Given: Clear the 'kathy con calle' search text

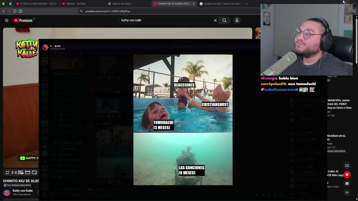Looking at the screenshot, I should tap(215, 20).
